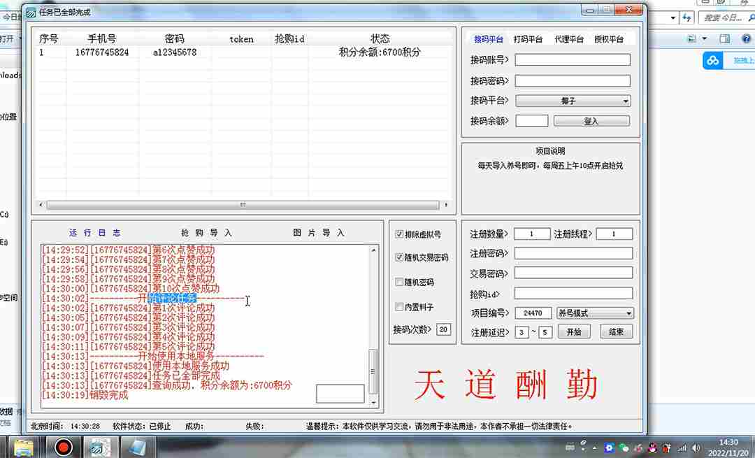Click the 开始 start button
The width and height of the screenshot is (755, 458).
(574, 331)
